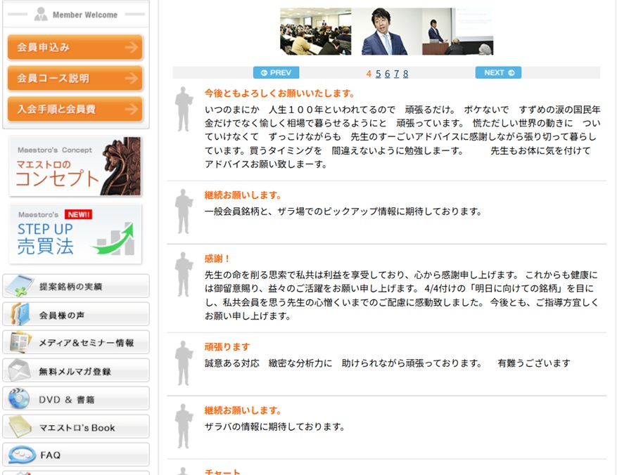Screen dimensions: 629x475
Task: Open メディア&セミナー情報 newspaper icon
Action: [19, 343]
